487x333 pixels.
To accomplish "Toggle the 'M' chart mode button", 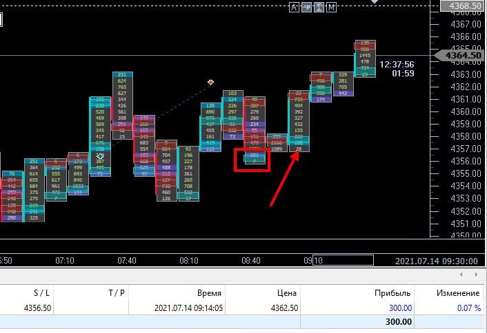I will pos(332,7).
